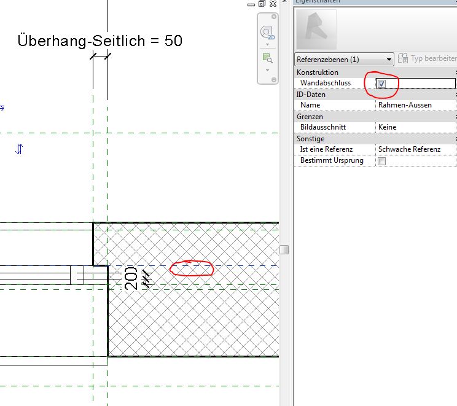457x406 pixels.
Task: Open navigation bar customize button at bottom
Action: tap(274, 80)
